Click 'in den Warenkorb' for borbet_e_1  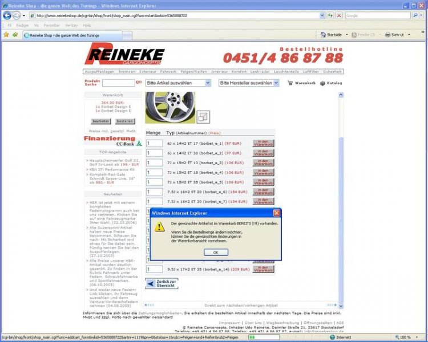pos(263,143)
